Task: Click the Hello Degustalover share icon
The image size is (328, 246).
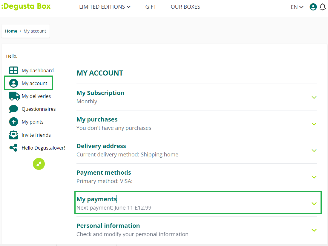Action: coord(14,148)
